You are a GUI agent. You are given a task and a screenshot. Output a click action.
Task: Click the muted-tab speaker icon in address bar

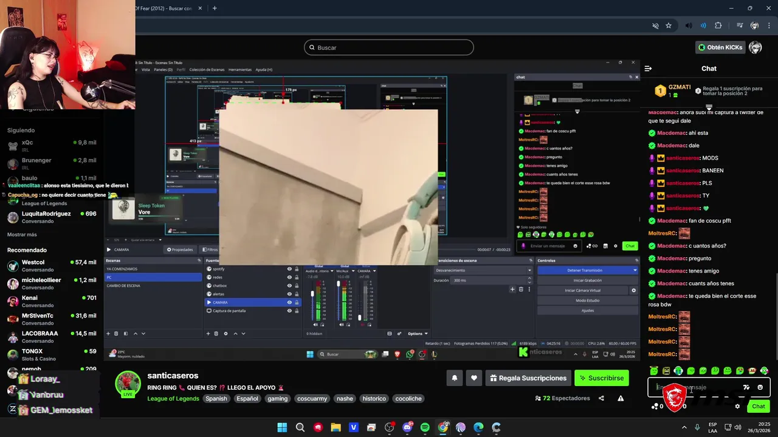pyautogui.click(x=655, y=25)
